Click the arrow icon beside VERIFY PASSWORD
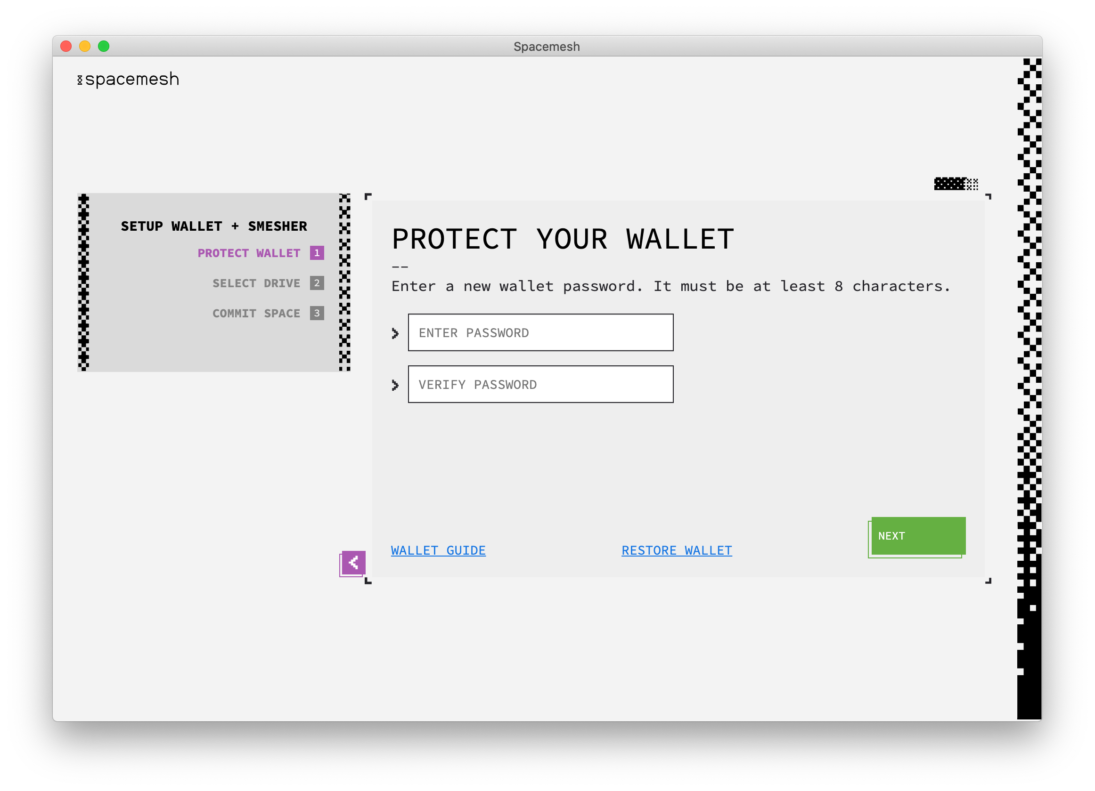 tap(395, 385)
